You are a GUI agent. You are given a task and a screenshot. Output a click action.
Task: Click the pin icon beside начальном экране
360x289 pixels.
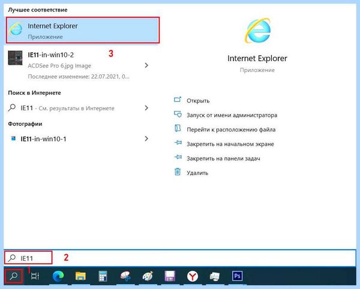(178, 143)
